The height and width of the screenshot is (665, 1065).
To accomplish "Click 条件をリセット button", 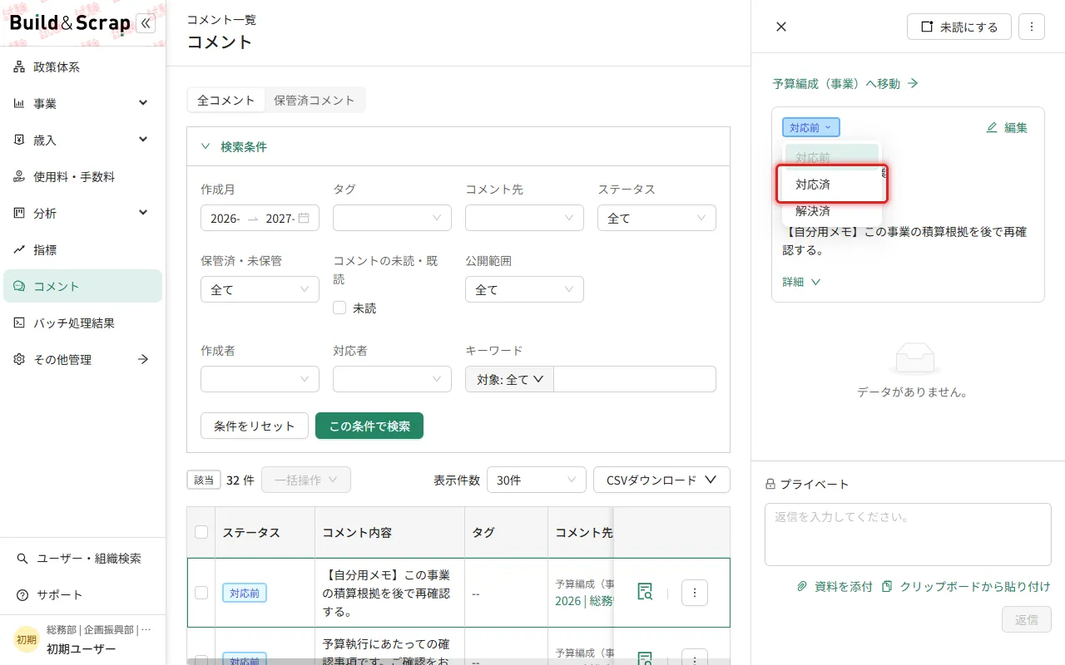I will coord(255,426).
